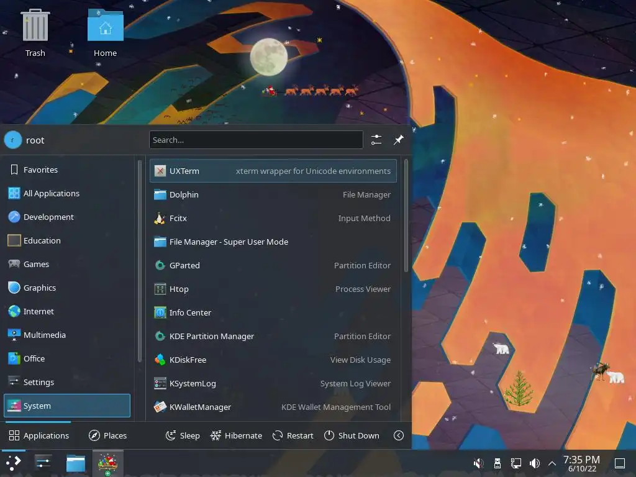Launch the Info Center icon
The image size is (636, 477).
[x=160, y=313]
